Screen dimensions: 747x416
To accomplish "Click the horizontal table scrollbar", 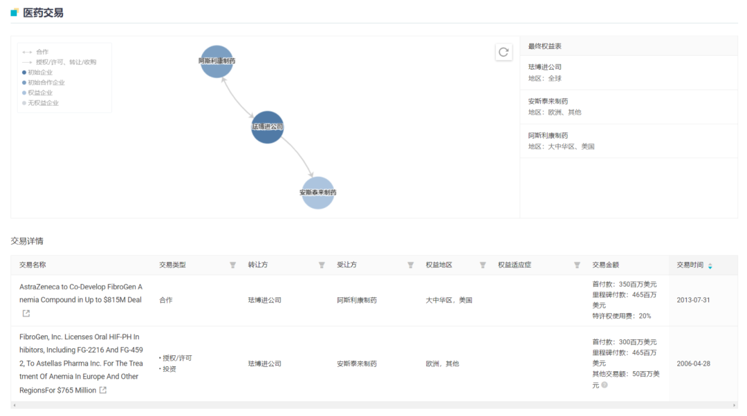I will [x=374, y=405].
